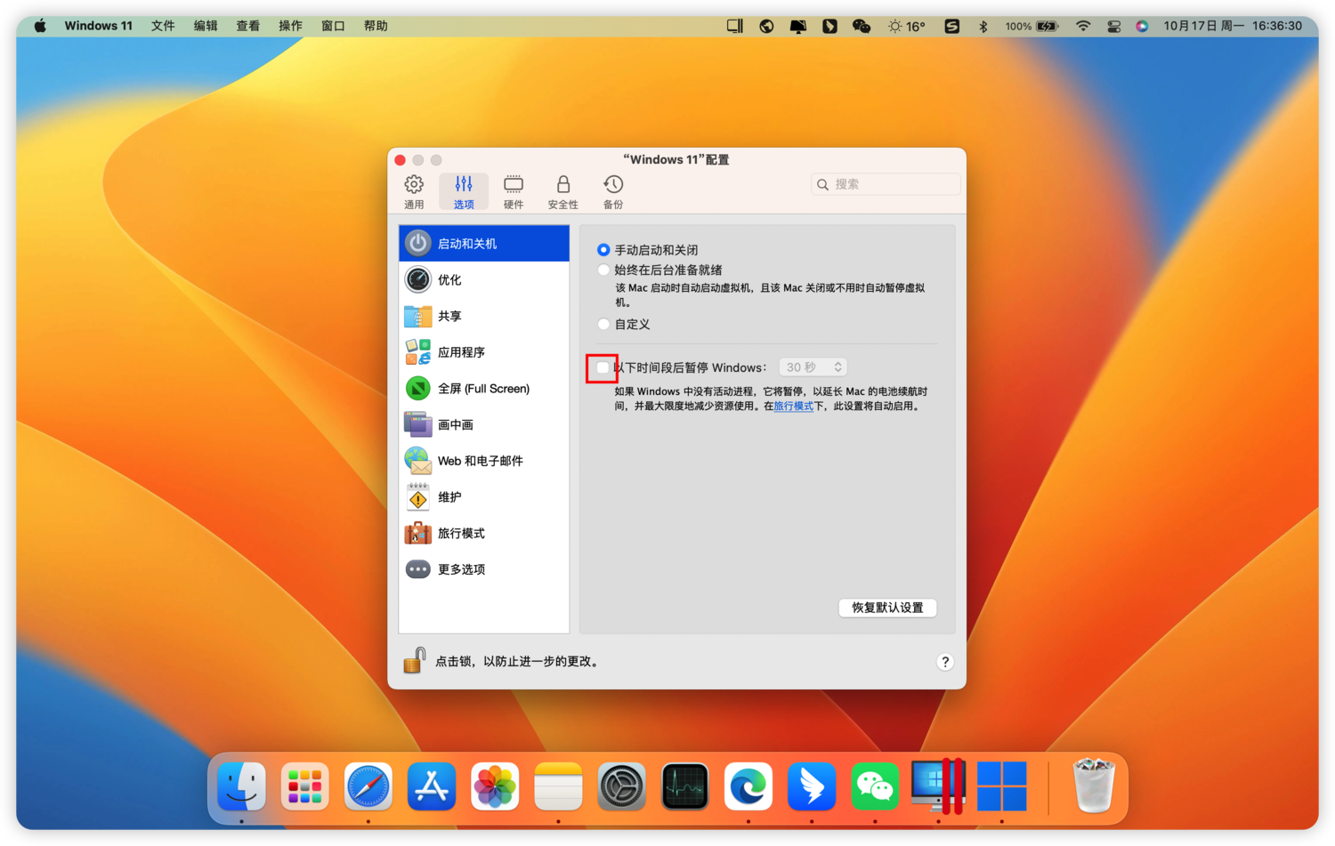Open the Apple menu

[x=40, y=26]
